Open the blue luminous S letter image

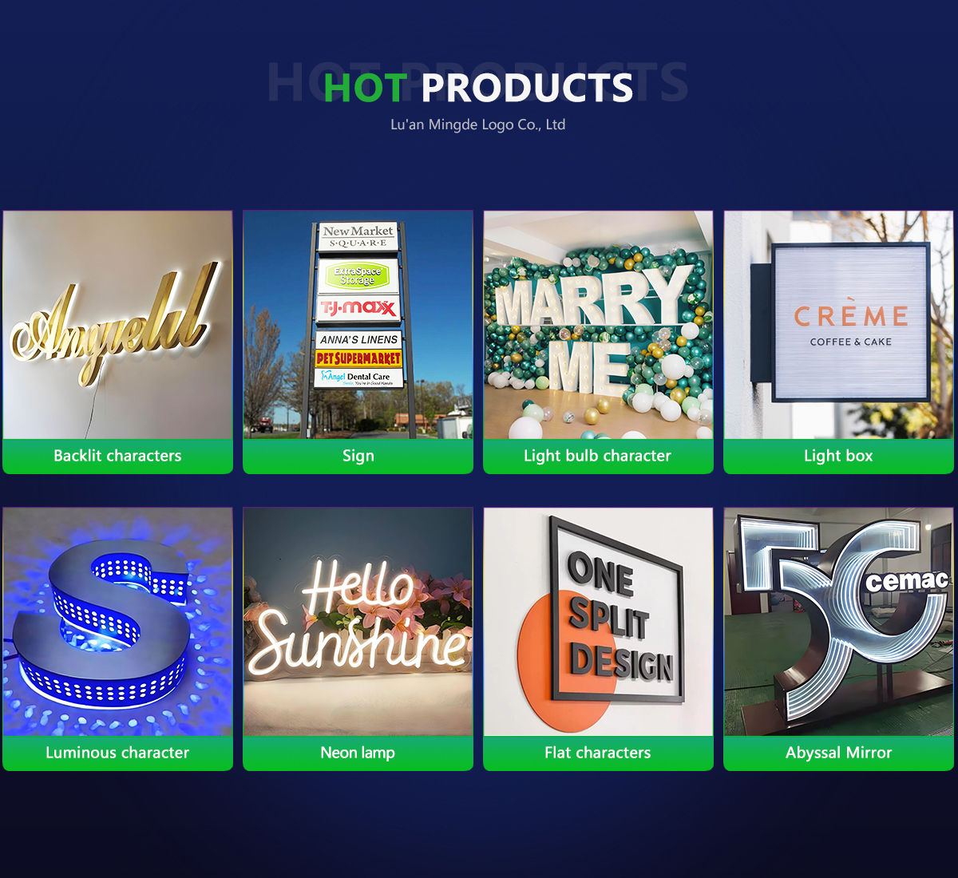117,622
